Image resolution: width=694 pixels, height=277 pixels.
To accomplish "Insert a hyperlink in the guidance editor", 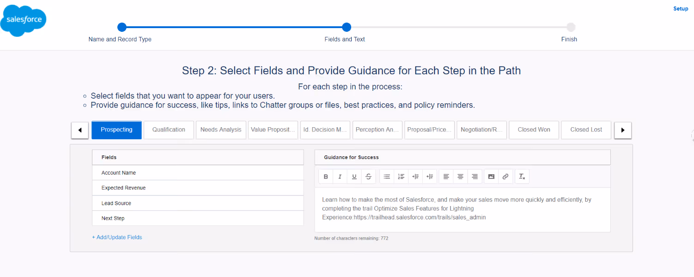I will pyautogui.click(x=505, y=176).
